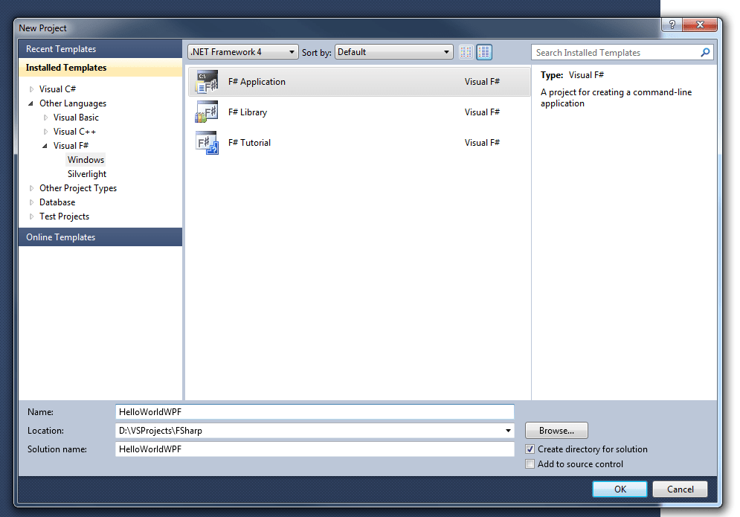Select the 'F# Library' template name
The image size is (740, 517).
(x=248, y=112)
